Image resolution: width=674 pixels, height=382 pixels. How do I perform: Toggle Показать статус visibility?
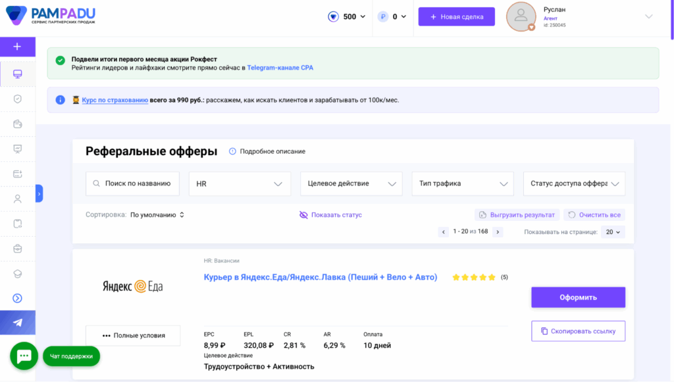pos(330,215)
